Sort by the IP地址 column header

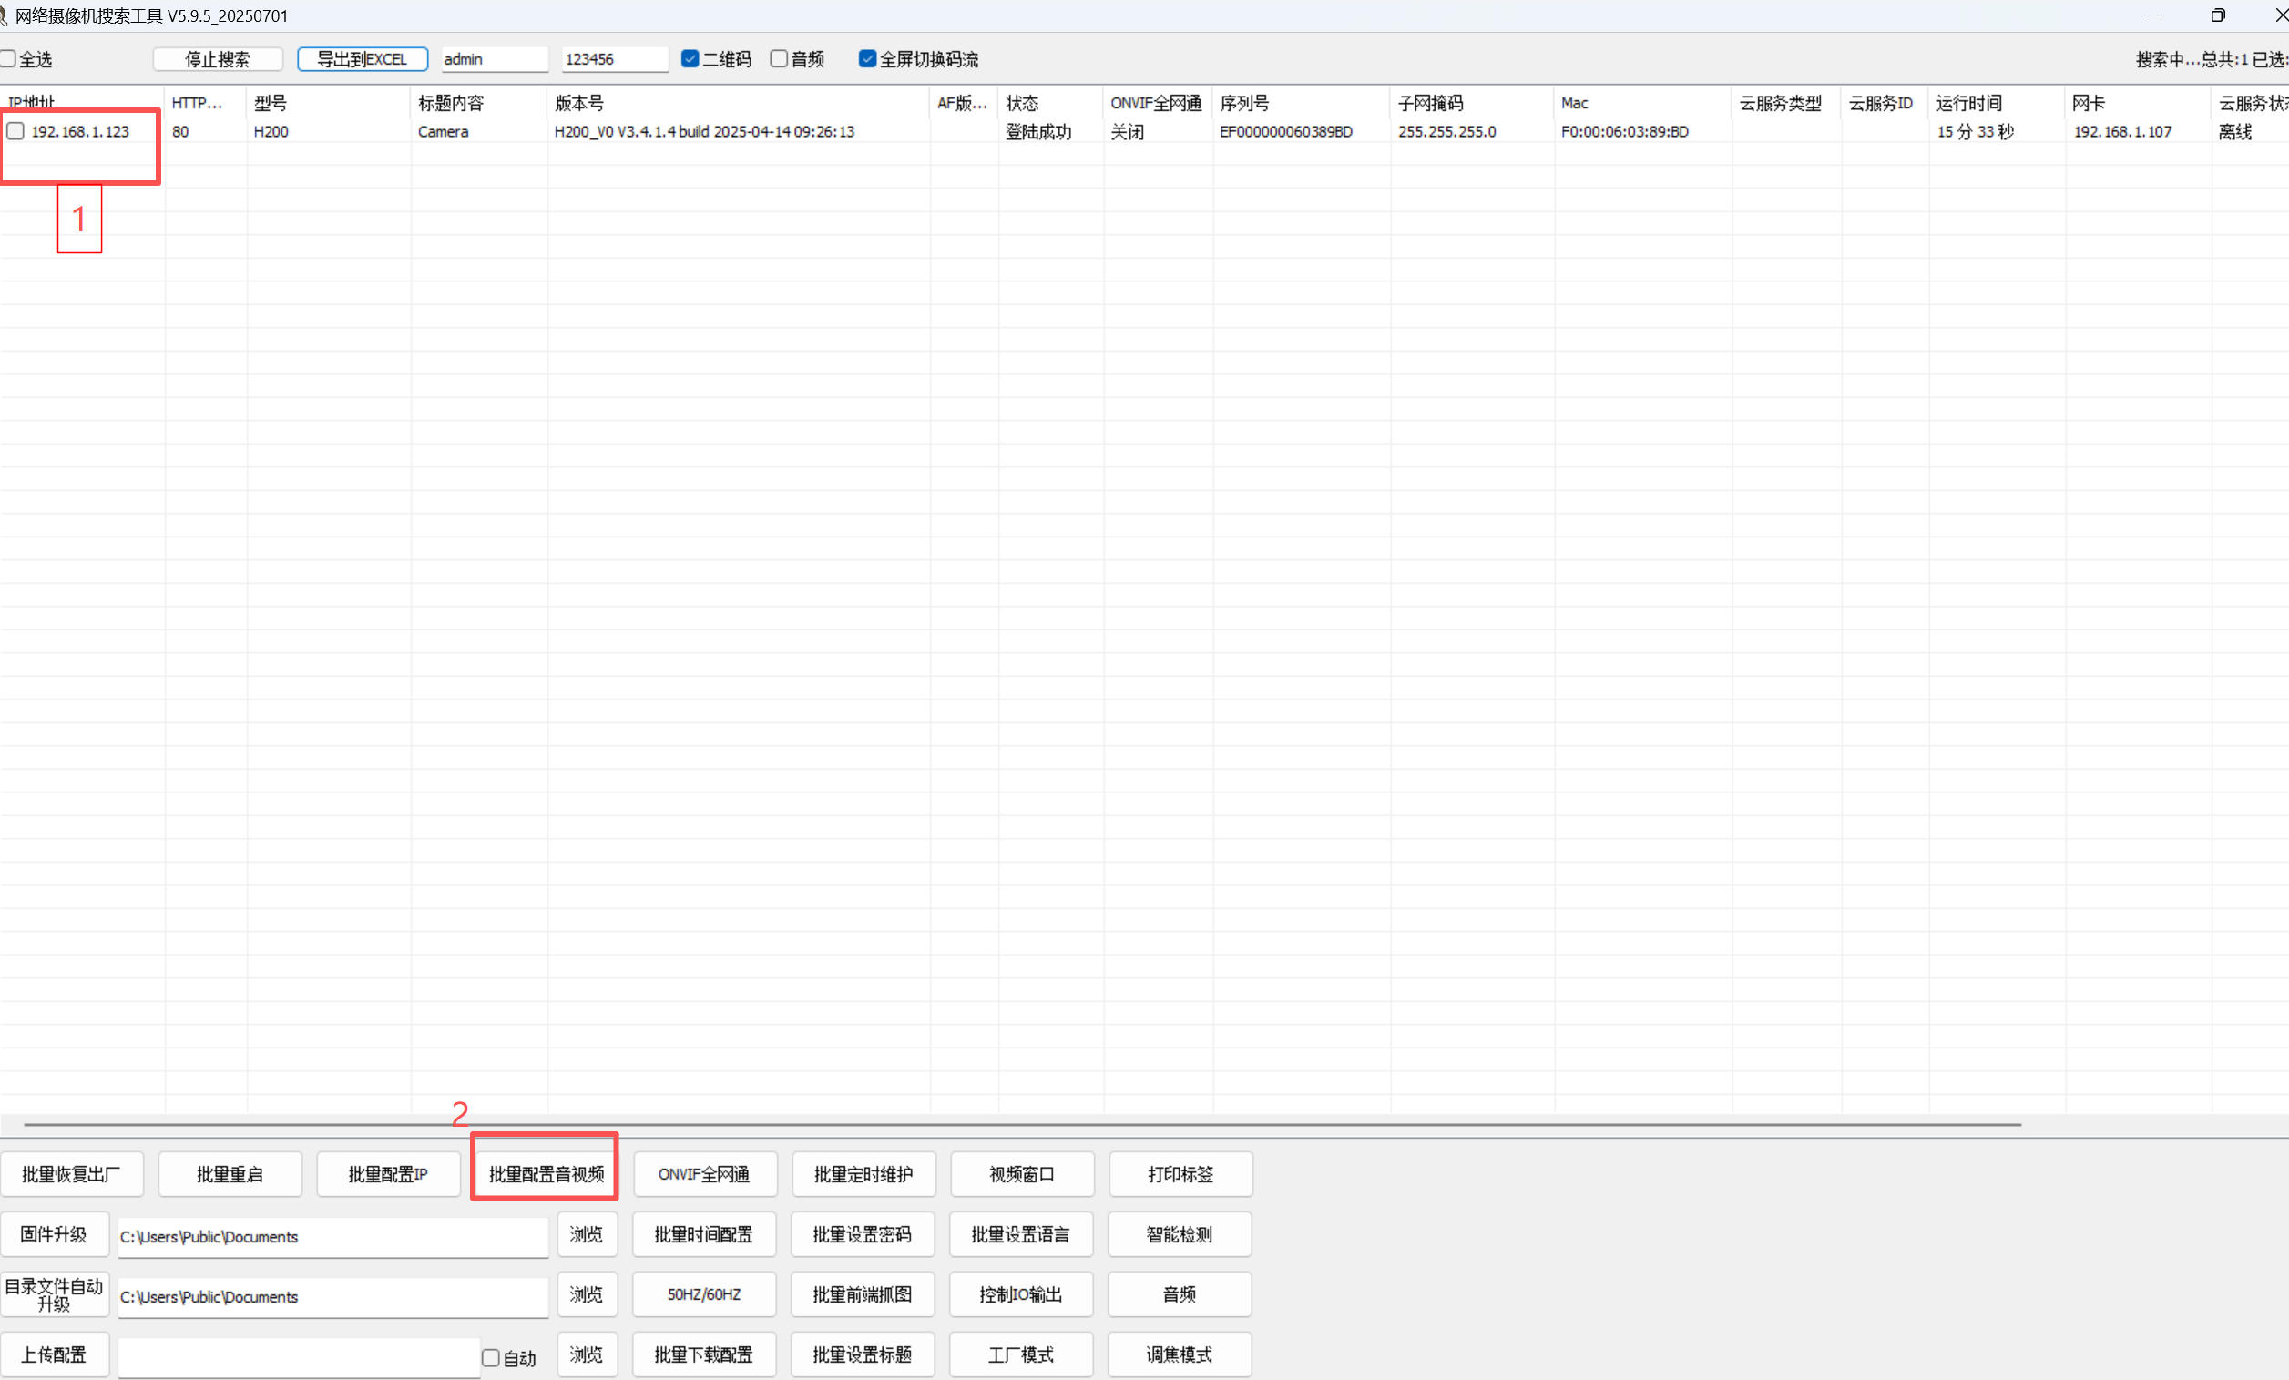[x=82, y=102]
